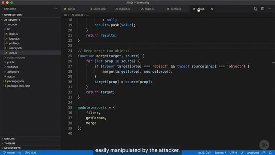Click lib breadcrumb segment
The height and width of the screenshot is (155, 275).
point(66,15)
